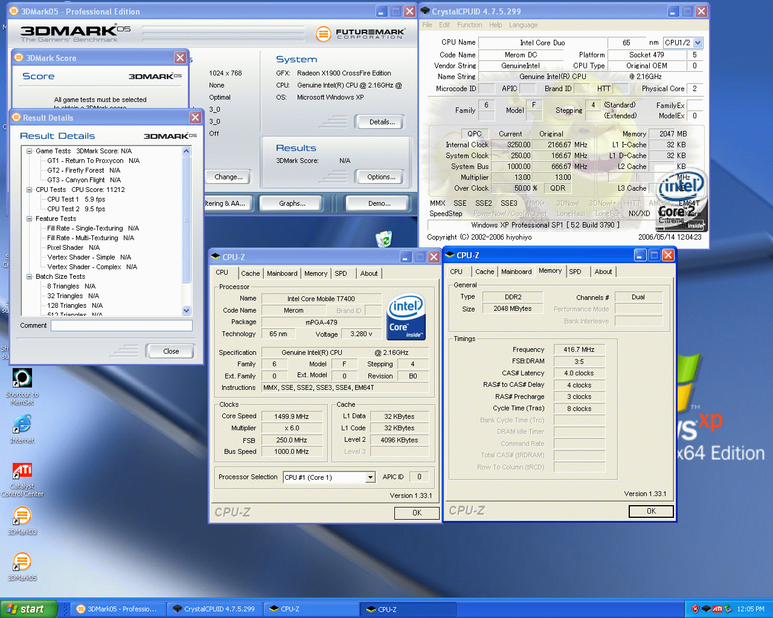Screen dimensions: 773x618
Task: Click the Intel Core inside logo in CPU-Z
Action: (406, 316)
